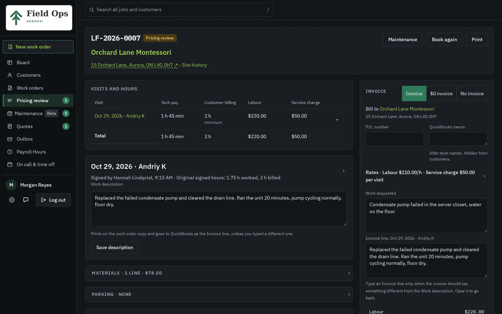Click the Board sidebar icon
The height and width of the screenshot is (314, 502).
10,62
